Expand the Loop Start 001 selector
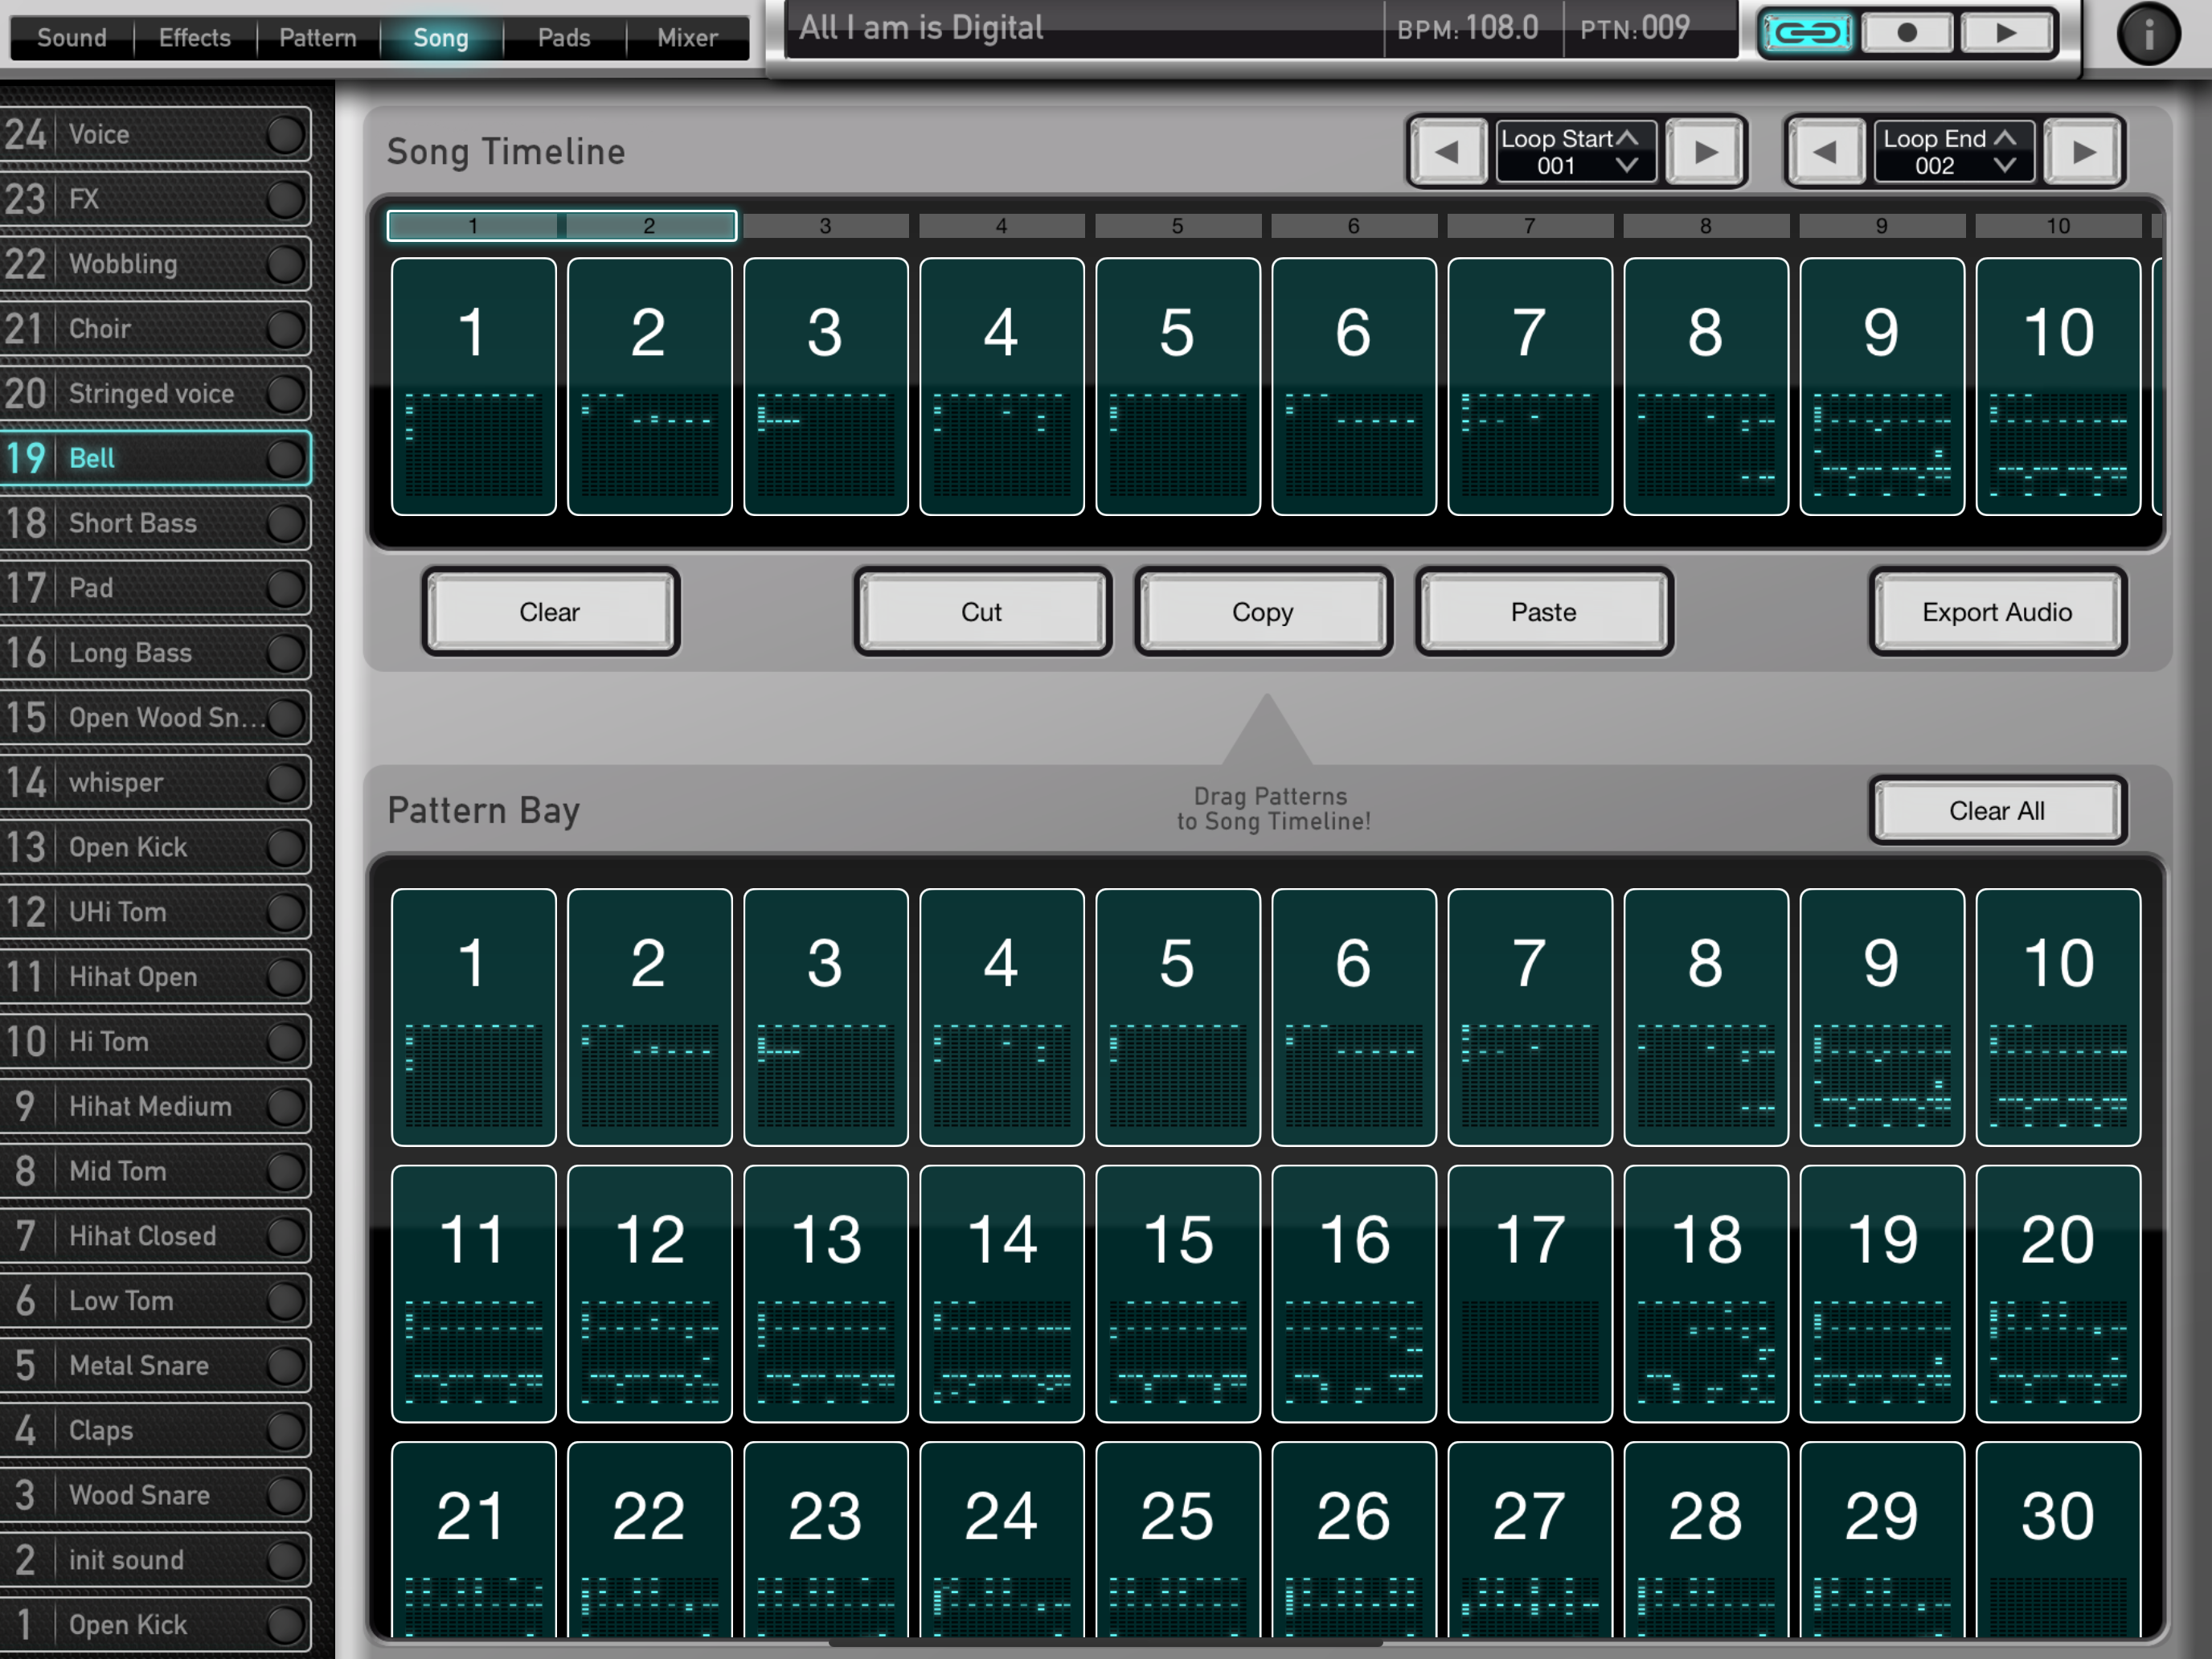The height and width of the screenshot is (1659, 2212). 1575,152
